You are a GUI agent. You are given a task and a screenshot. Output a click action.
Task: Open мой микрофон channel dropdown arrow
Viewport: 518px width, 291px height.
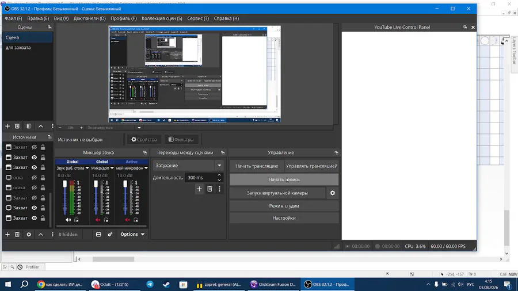[146, 168]
